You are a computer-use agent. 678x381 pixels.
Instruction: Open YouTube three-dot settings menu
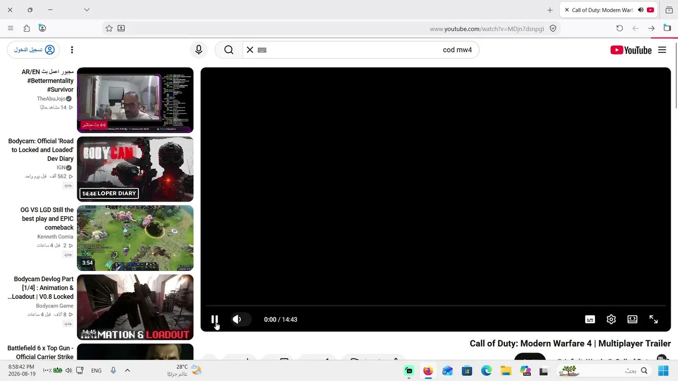point(72,50)
